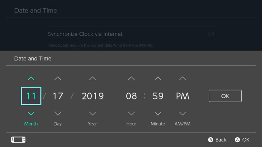Confirm with the outlined OK button
This screenshot has height=147, width=262.
coord(225,96)
